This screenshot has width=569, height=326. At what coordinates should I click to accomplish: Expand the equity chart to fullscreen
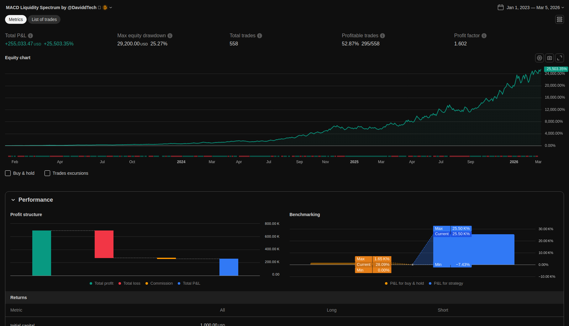559,58
